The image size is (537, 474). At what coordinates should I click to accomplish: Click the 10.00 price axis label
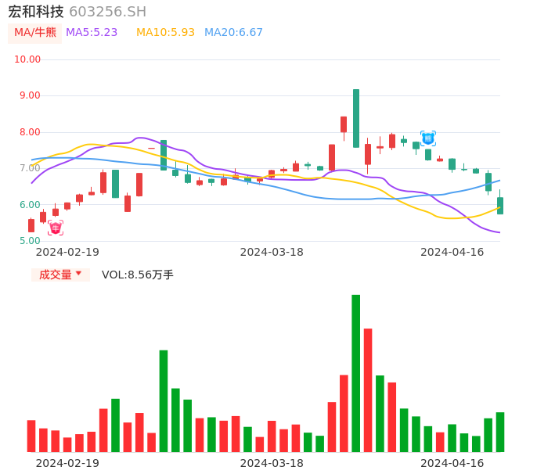[x=27, y=59]
